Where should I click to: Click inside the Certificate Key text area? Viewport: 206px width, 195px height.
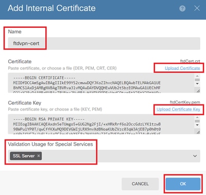tap(101, 124)
